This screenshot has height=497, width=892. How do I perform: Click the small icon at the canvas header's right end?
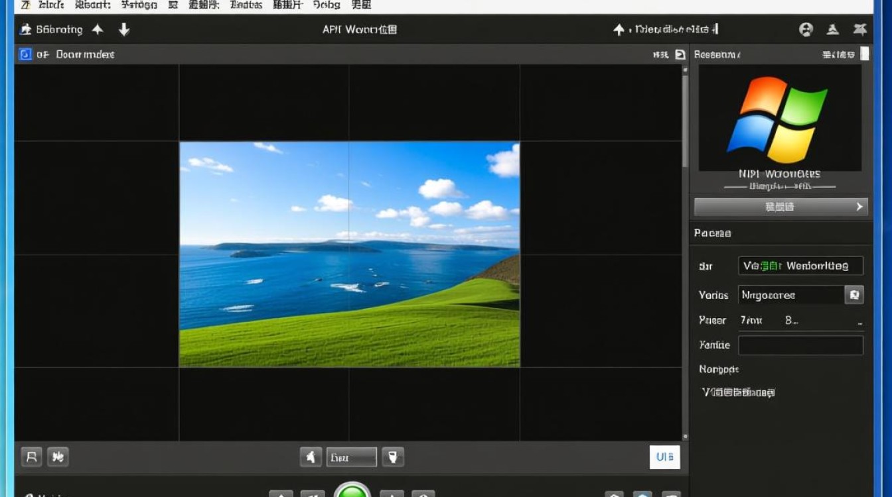[x=680, y=54]
